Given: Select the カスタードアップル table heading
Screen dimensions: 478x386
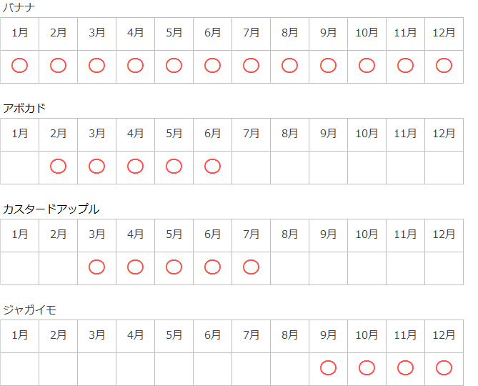Looking at the screenshot, I should (51, 209).
